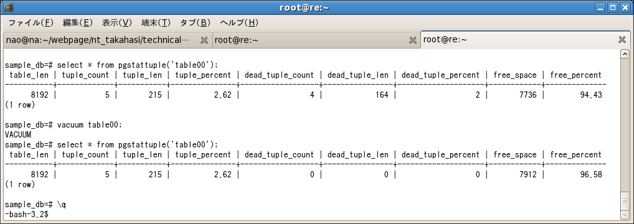The height and width of the screenshot is (224, 634).
Task: Click the second '(1 row)' result line
Action: click(20, 185)
